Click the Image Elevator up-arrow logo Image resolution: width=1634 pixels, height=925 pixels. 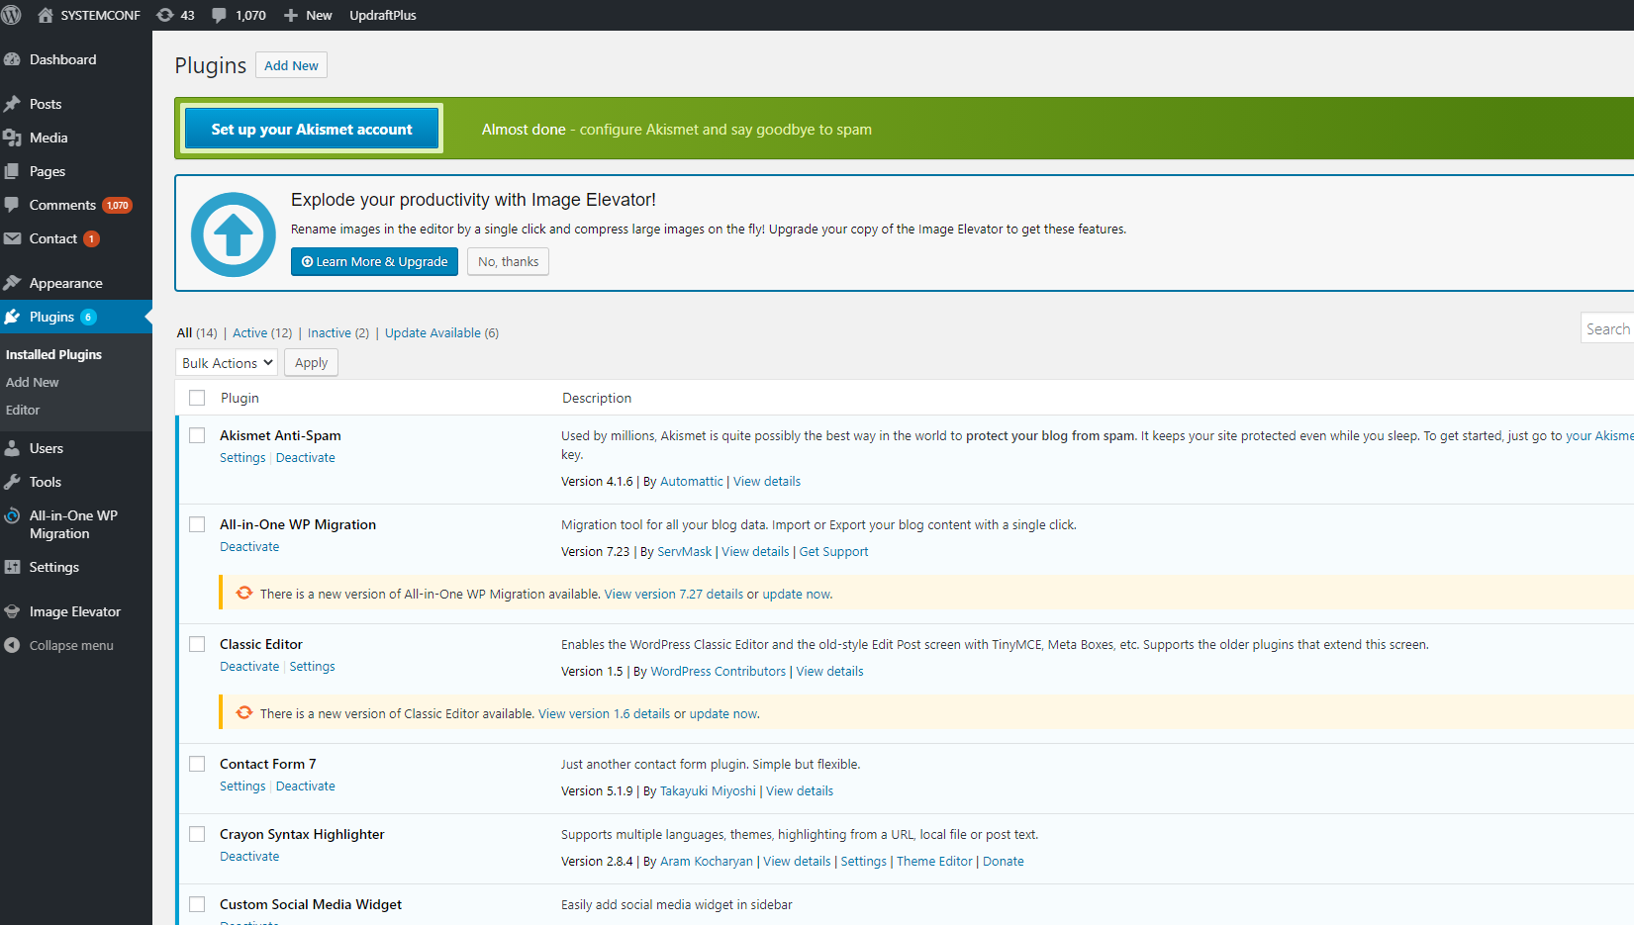tap(234, 234)
